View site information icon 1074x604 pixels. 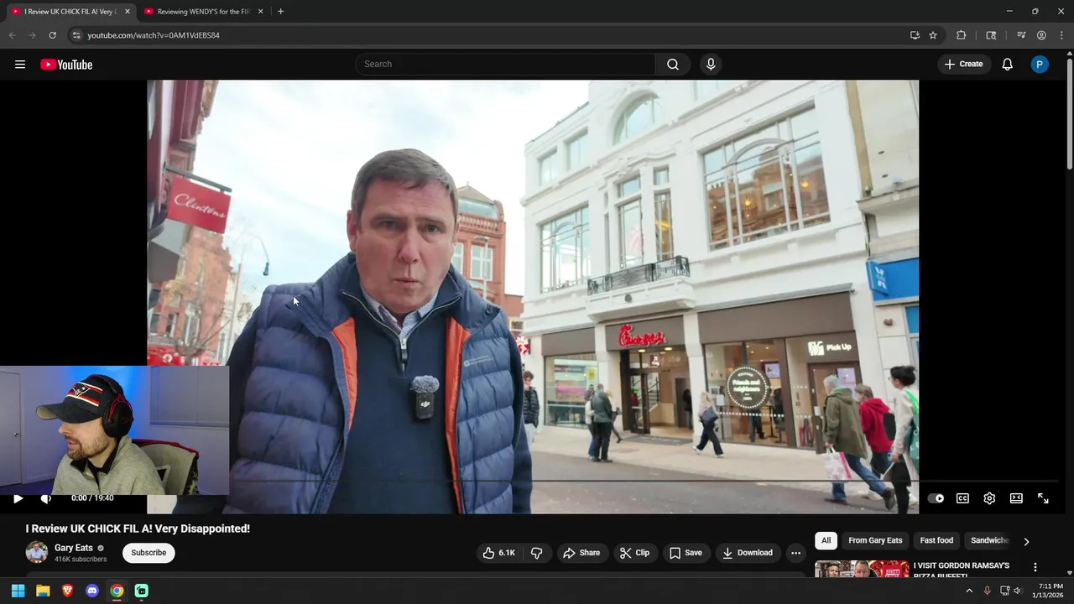coord(76,35)
